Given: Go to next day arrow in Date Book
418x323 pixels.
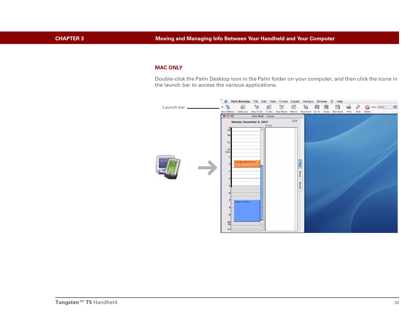Looking at the screenshot, I should [296, 121].
